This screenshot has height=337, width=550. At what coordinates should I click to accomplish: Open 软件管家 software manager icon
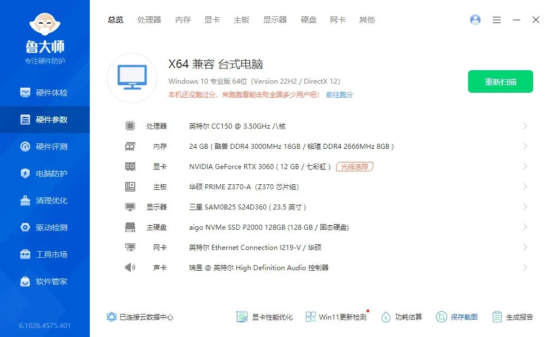click(25, 281)
